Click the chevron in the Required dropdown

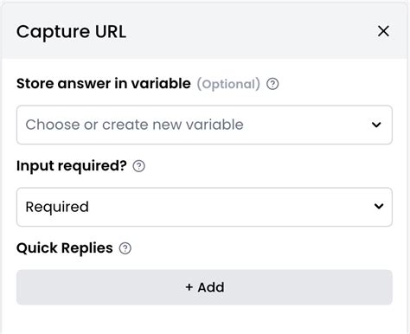tap(379, 206)
